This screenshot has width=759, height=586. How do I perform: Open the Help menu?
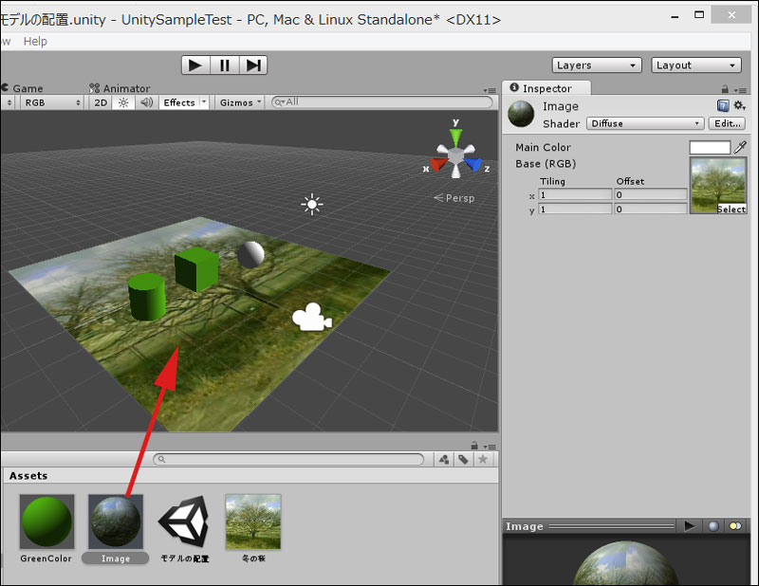pos(35,41)
